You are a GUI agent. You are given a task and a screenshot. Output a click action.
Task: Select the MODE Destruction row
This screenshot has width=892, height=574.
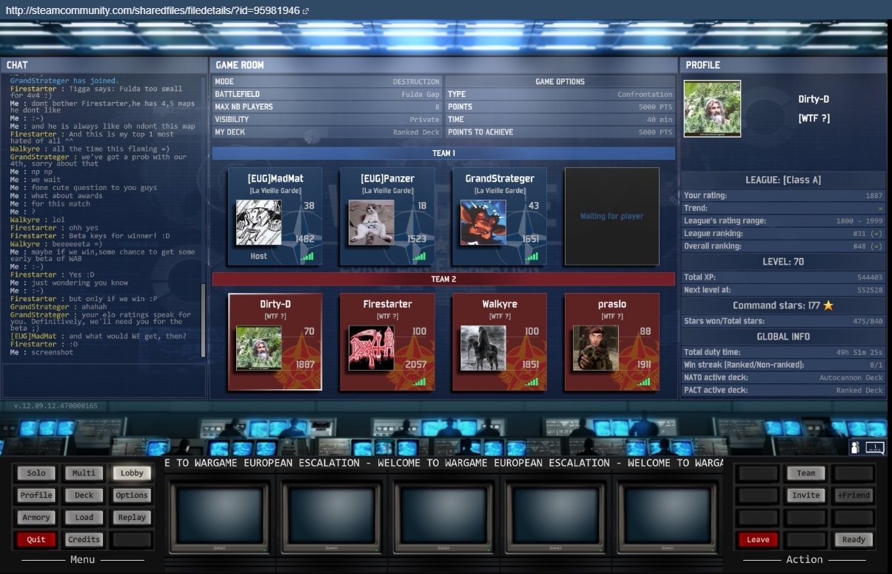click(x=327, y=81)
